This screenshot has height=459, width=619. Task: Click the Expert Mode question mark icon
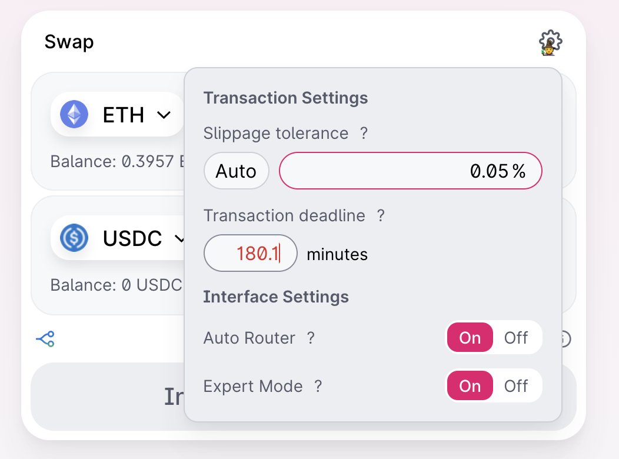(318, 386)
